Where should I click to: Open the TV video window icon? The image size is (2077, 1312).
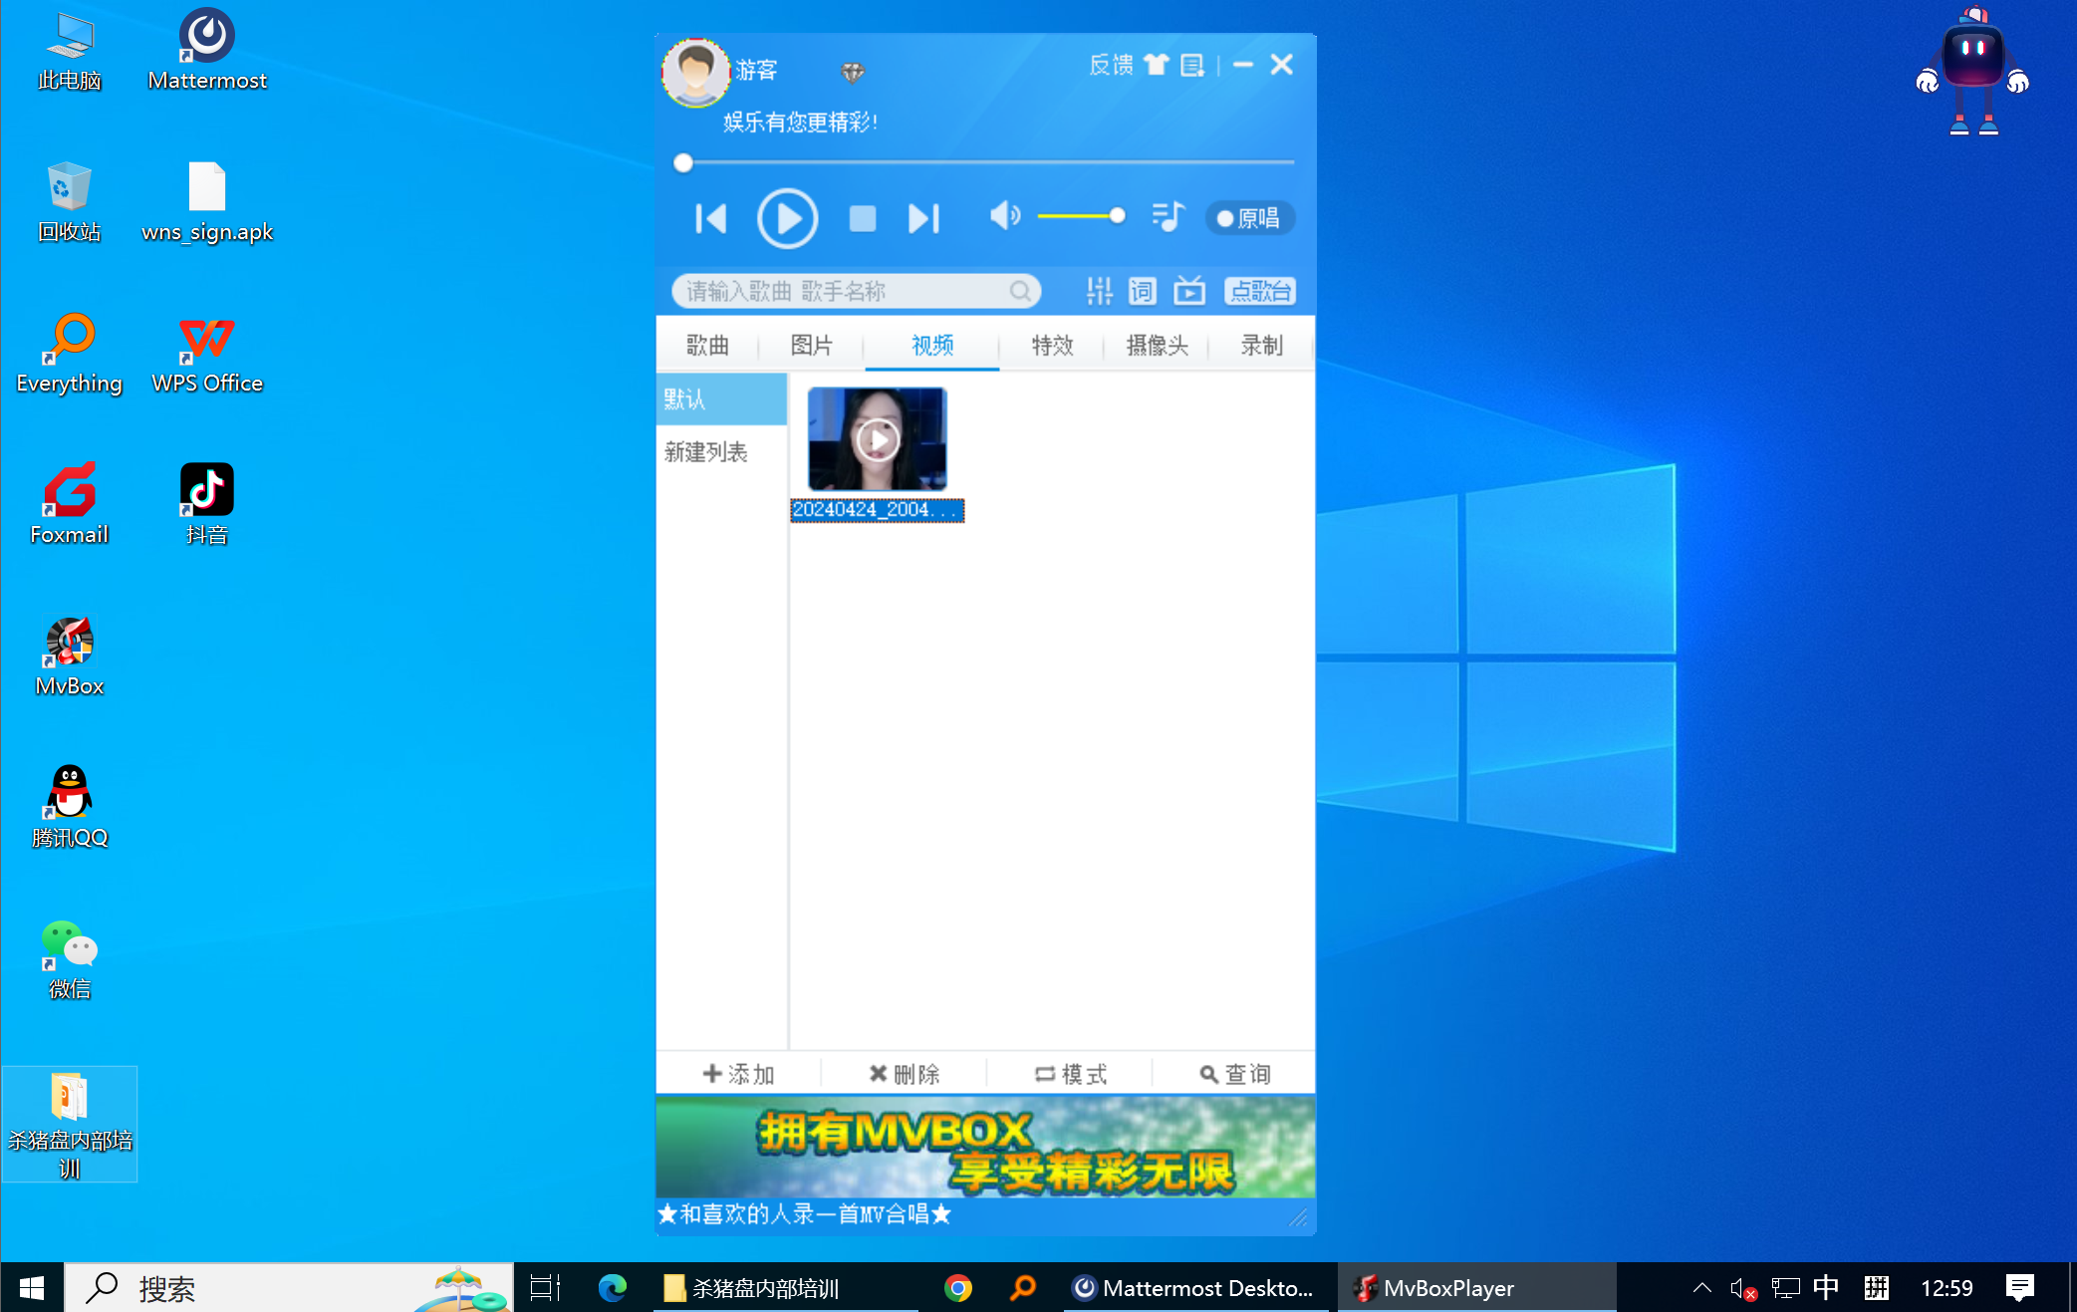(x=1189, y=291)
